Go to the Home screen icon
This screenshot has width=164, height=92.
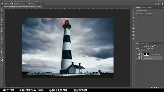point(2,4)
